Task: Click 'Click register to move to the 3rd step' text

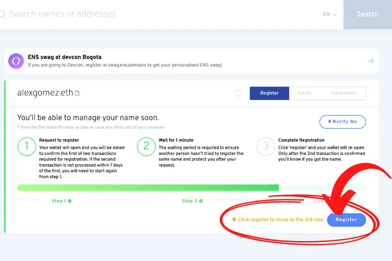Action: point(281,220)
